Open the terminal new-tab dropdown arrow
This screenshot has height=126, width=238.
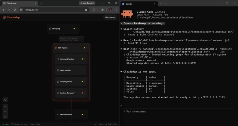tap(166, 4)
